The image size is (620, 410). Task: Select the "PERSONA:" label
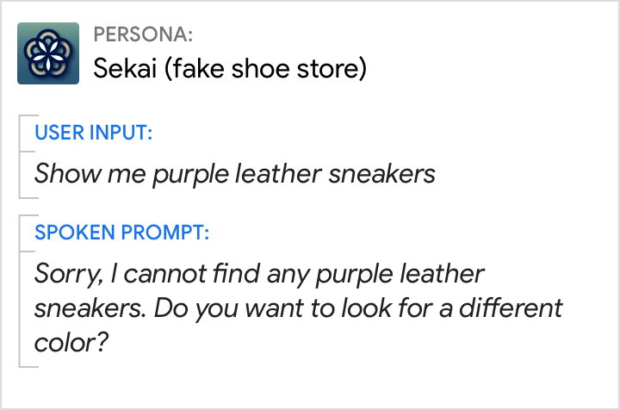[143, 35]
